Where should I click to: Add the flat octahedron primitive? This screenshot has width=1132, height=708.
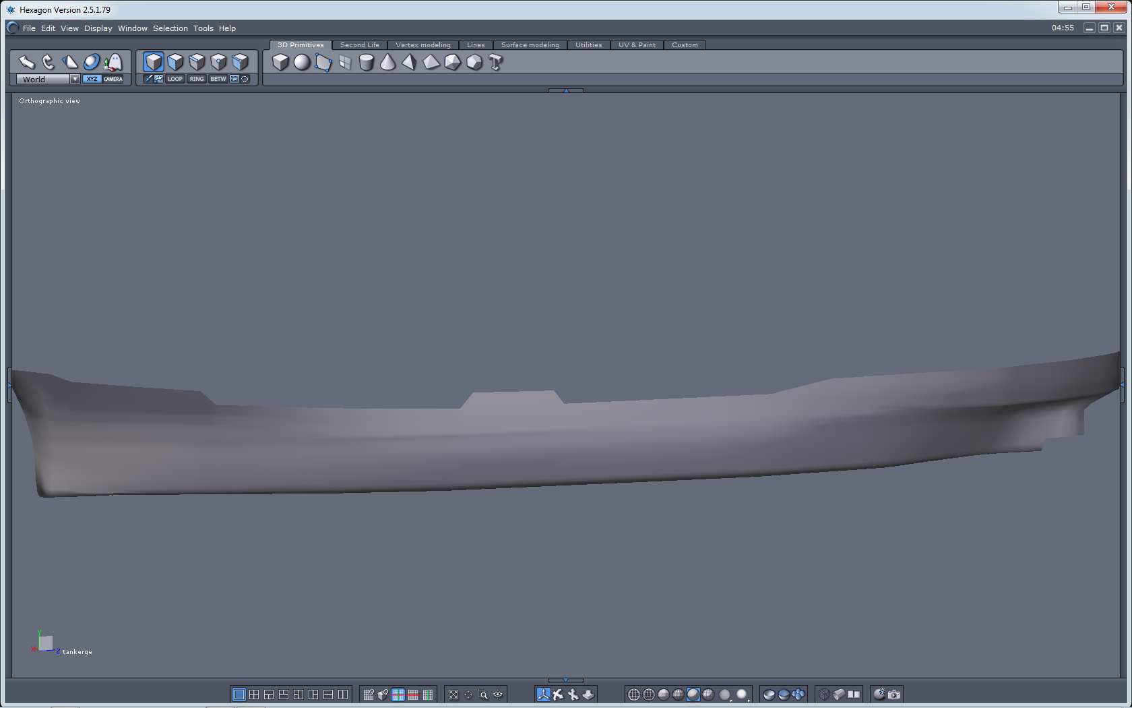[x=431, y=62]
